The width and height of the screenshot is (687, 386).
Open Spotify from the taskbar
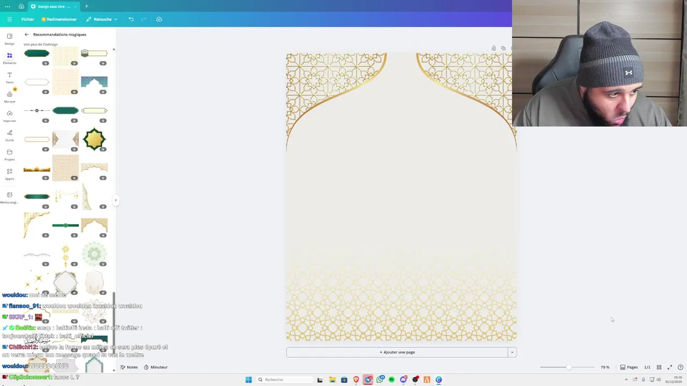391,380
